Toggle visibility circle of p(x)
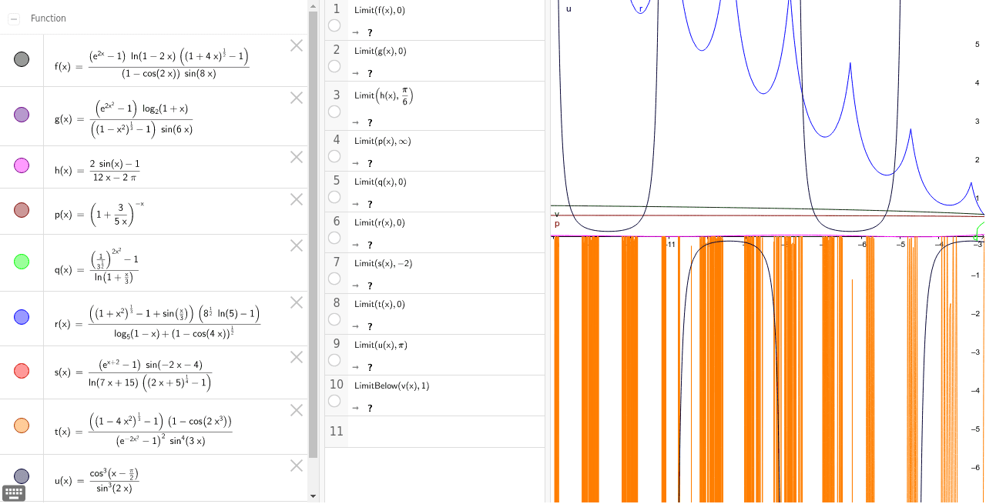This screenshot has height=504, width=986. pos(22,210)
